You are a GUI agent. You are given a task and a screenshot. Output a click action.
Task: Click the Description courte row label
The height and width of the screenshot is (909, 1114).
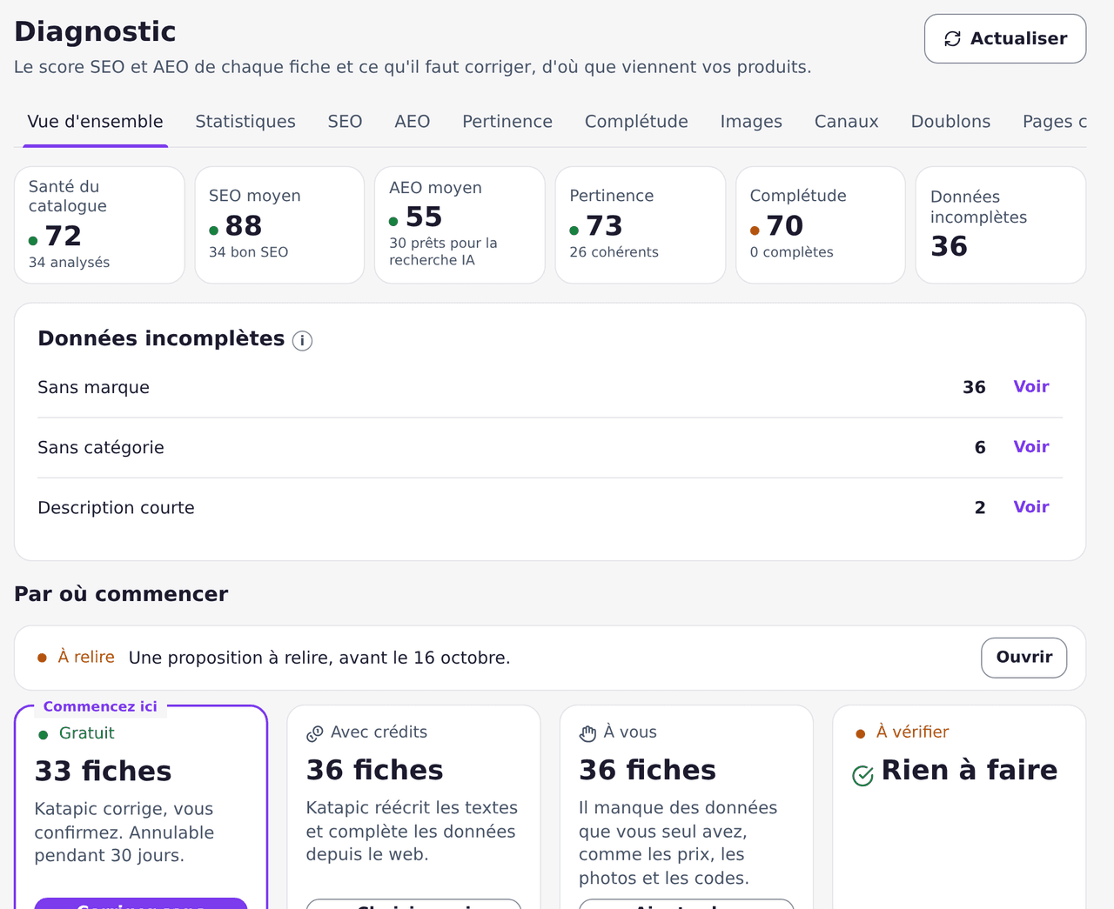pos(116,508)
